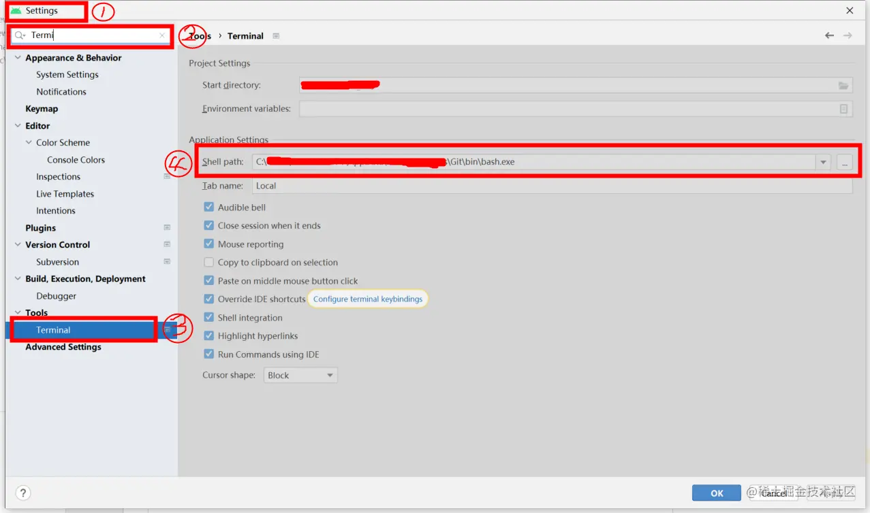Disable Shell integration checkbox
The height and width of the screenshot is (513, 870).
pos(209,317)
